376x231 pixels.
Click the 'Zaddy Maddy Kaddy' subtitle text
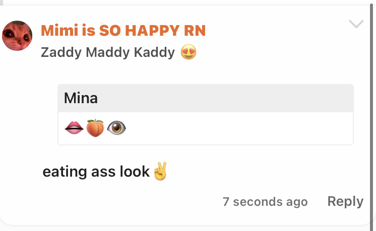click(x=108, y=52)
